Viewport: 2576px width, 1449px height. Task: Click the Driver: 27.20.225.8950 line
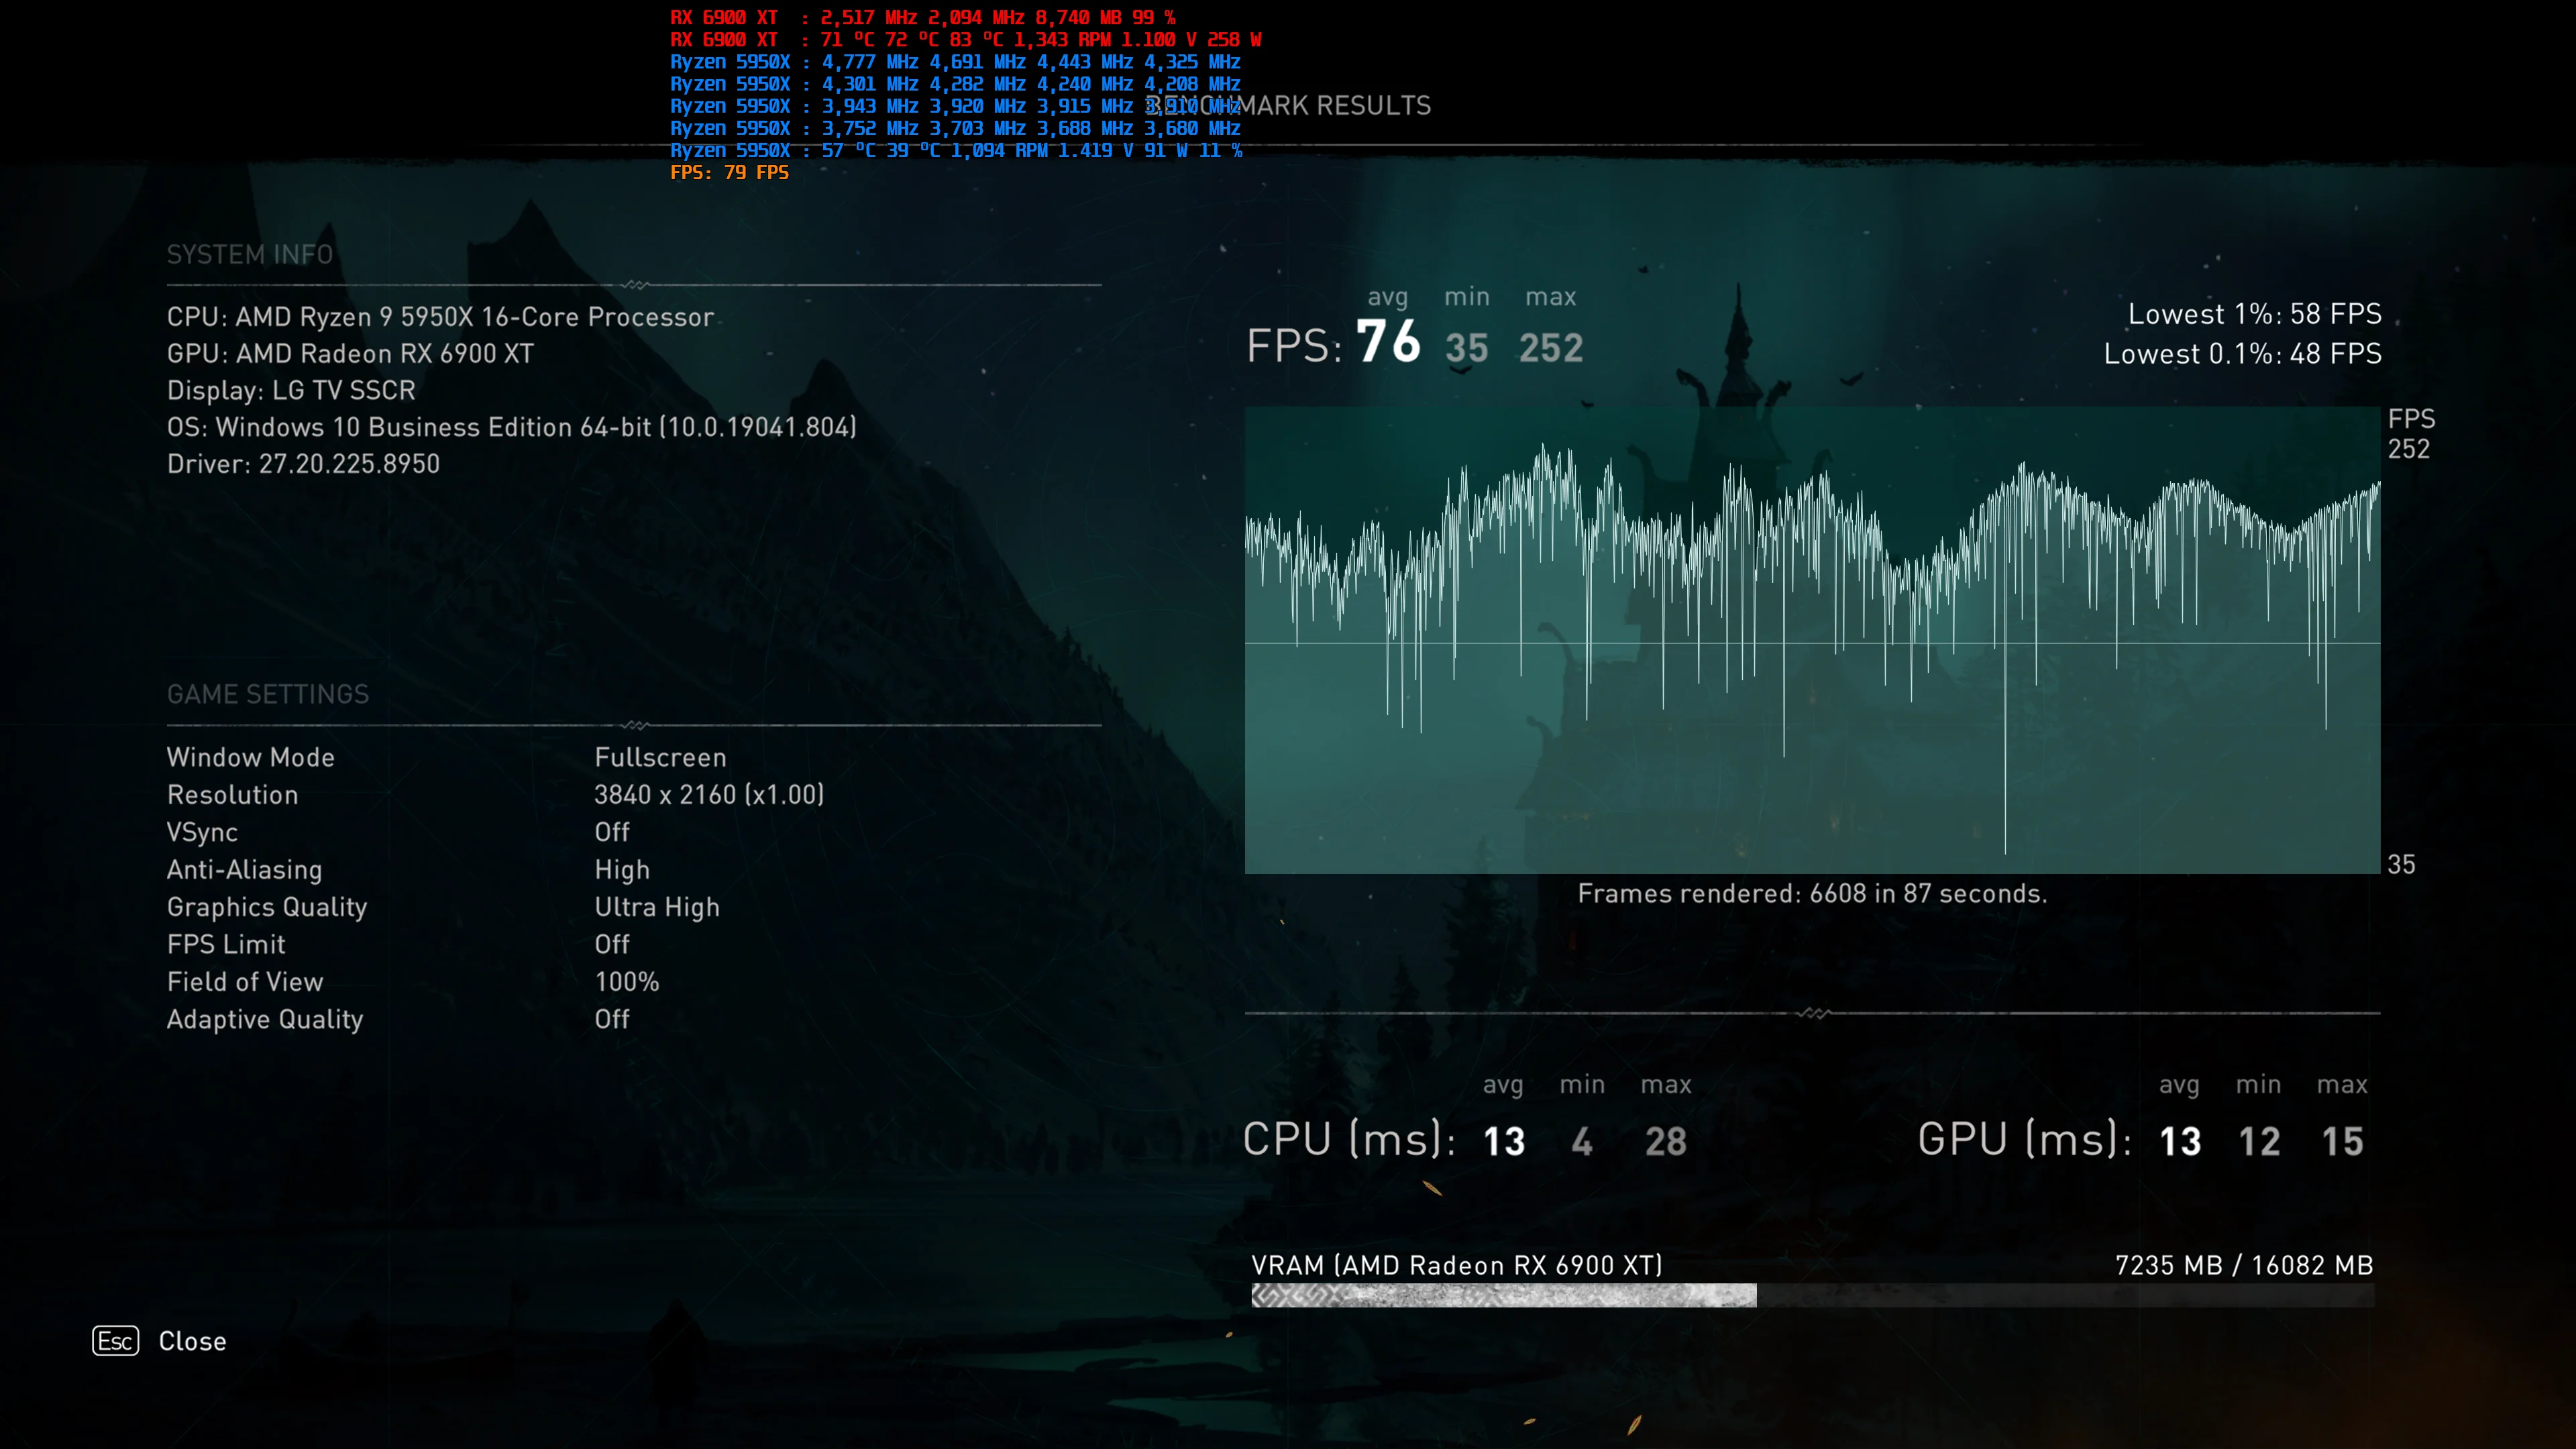[303, 464]
